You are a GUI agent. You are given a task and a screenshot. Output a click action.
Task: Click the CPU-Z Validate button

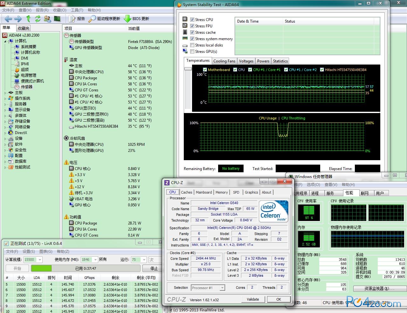coord(253,299)
